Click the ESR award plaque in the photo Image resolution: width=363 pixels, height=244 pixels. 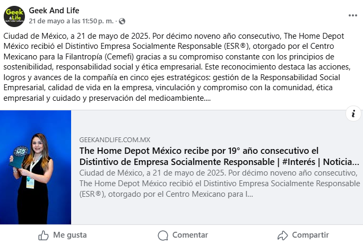tap(20, 156)
